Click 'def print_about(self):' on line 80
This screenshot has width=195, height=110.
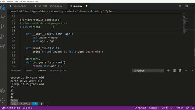pos(43,48)
